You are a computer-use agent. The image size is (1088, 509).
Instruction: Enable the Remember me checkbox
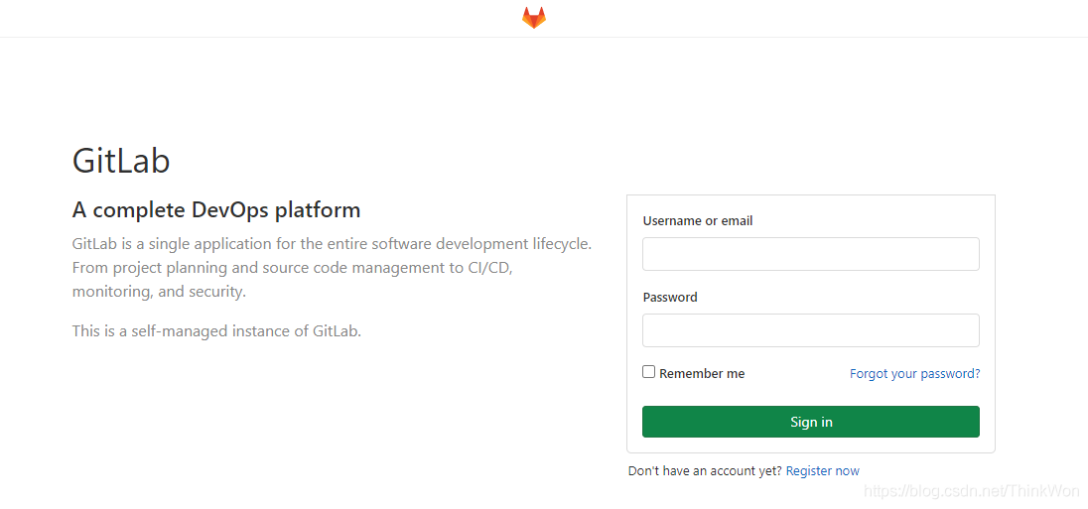click(649, 372)
